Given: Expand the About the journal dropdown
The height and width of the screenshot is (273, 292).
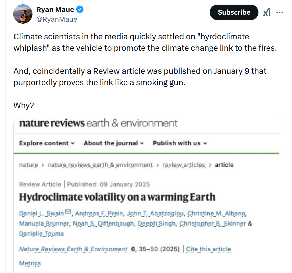Looking at the screenshot, I should tap(114, 143).
